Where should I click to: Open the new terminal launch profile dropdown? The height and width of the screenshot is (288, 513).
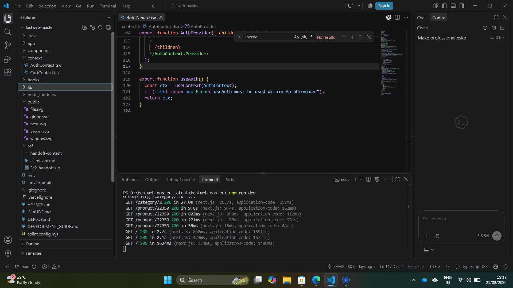pyautogui.click(x=361, y=179)
